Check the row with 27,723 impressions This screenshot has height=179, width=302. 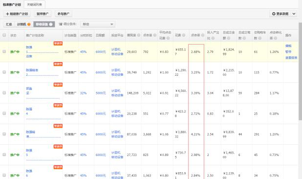pos(4,155)
